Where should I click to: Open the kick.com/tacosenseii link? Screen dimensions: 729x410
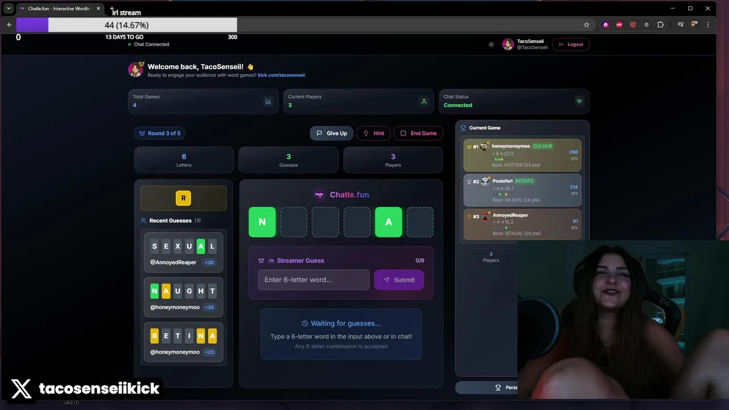click(281, 75)
